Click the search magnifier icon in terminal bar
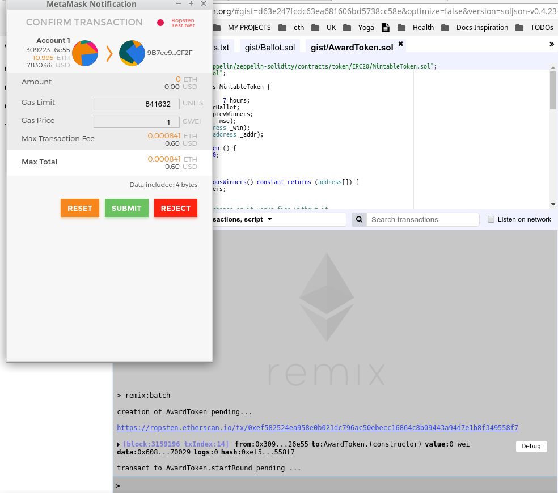The image size is (558, 493). pyautogui.click(x=360, y=219)
